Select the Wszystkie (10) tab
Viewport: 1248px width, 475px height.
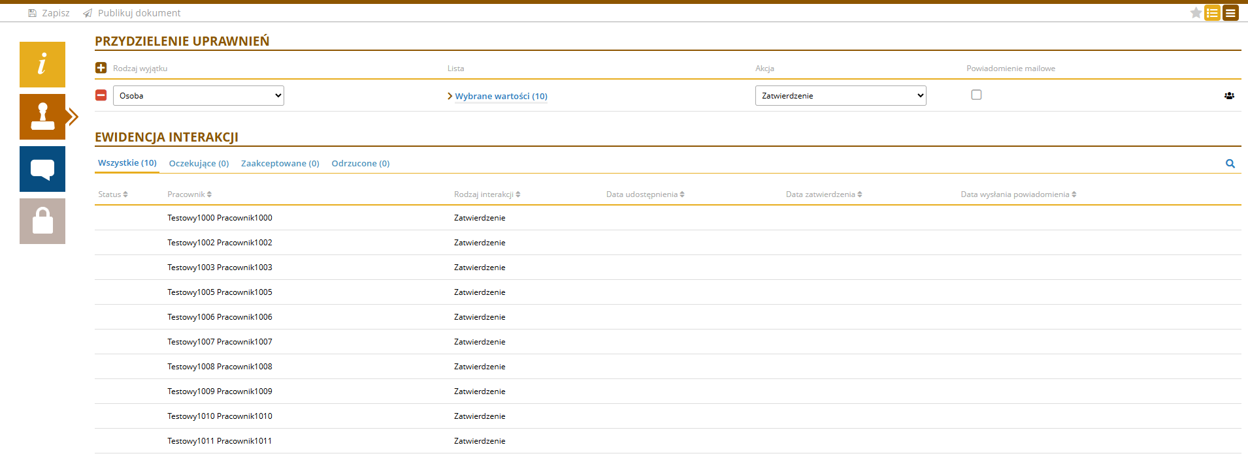(x=127, y=163)
